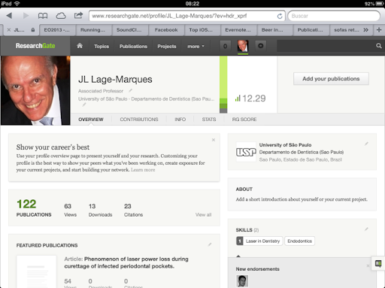385x288 pixels.
Task: Switch to the INFO tab
Action: coord(180,120)
